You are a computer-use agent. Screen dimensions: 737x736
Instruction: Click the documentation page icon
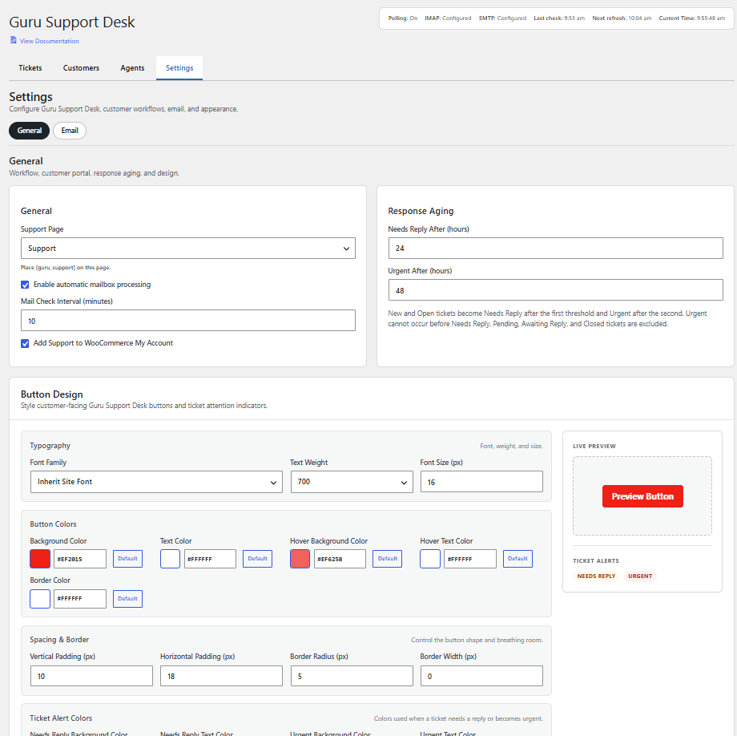(x=13, y=40)
